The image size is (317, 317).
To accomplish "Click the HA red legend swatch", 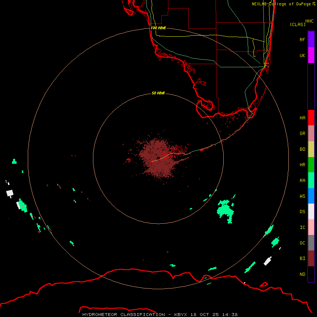I will 311,118.
